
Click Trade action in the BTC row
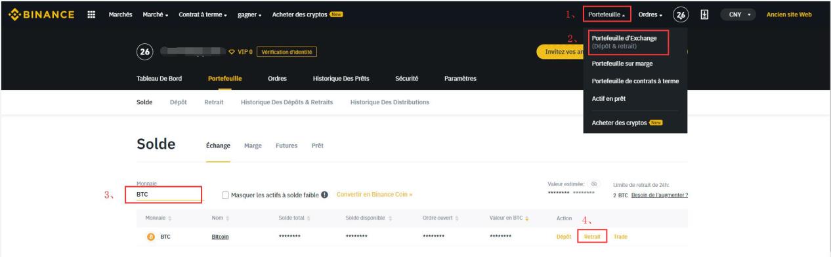pyautogui.click(x=620, y=237)
